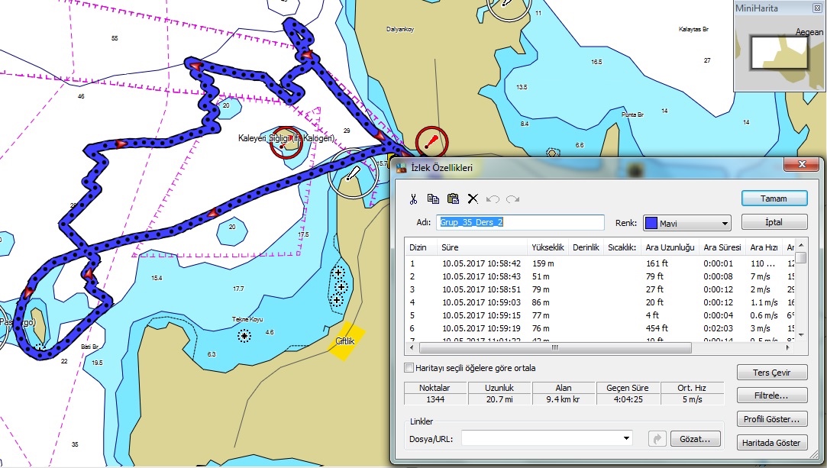This screenshot has width=827, height=468.
Task: Select track point row 2 at 10:58:43
Action: pos(601,276)
